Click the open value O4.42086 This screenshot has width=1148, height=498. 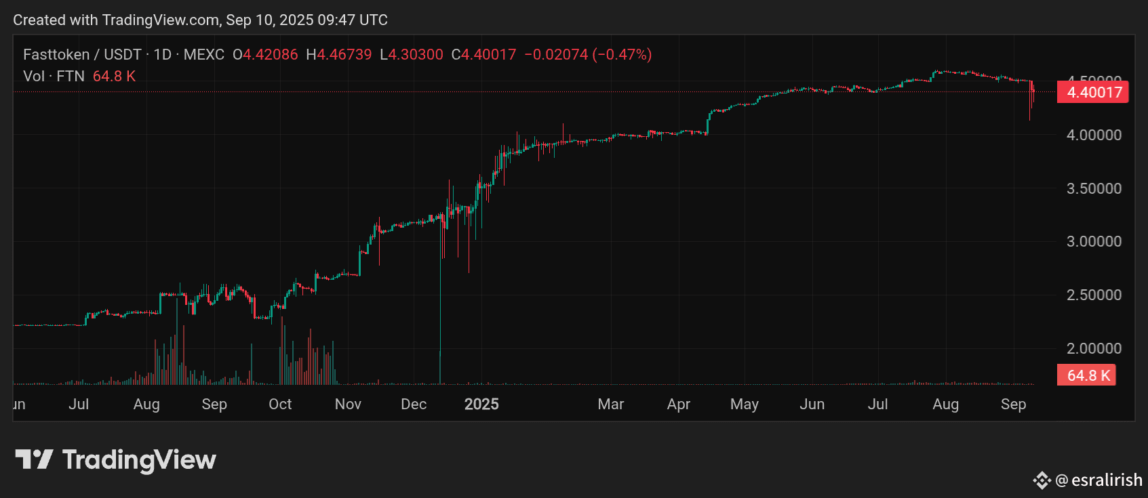pos(265,54)
